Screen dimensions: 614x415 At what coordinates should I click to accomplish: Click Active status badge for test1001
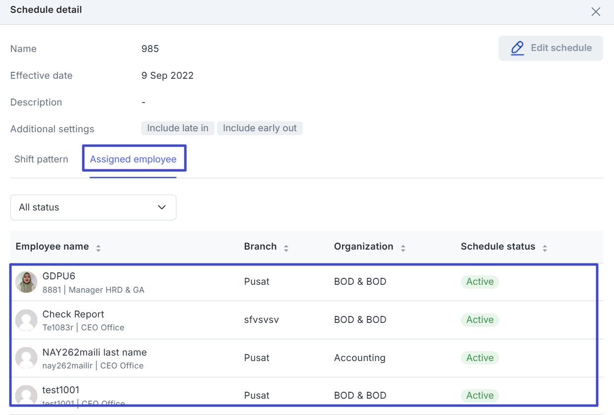point(480,395)
